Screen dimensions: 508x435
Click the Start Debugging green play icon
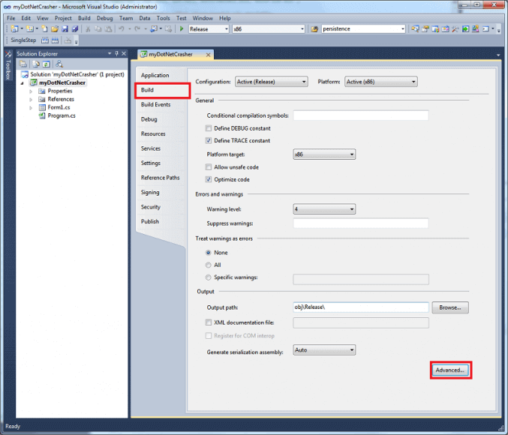(x=182, y=28)
